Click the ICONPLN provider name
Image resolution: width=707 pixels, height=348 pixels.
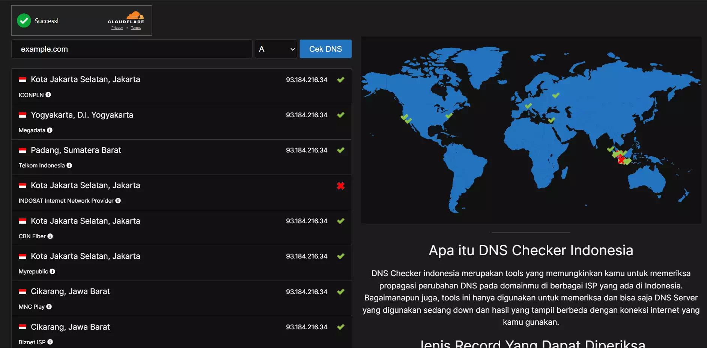pos(31,95)
